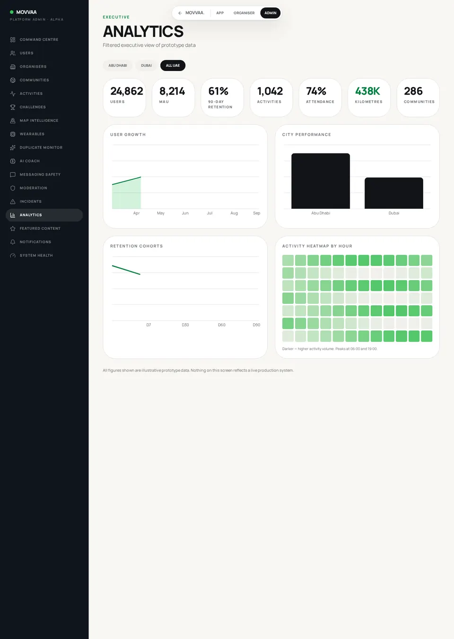Click the Wearables chip icon

[x=13, y=134]
